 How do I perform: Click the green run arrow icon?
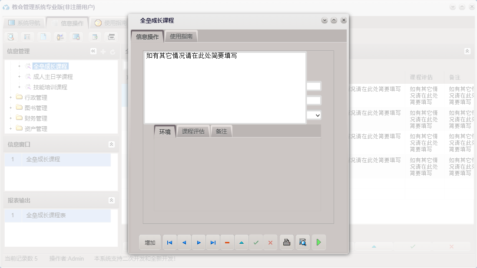(x=319, y=242)
